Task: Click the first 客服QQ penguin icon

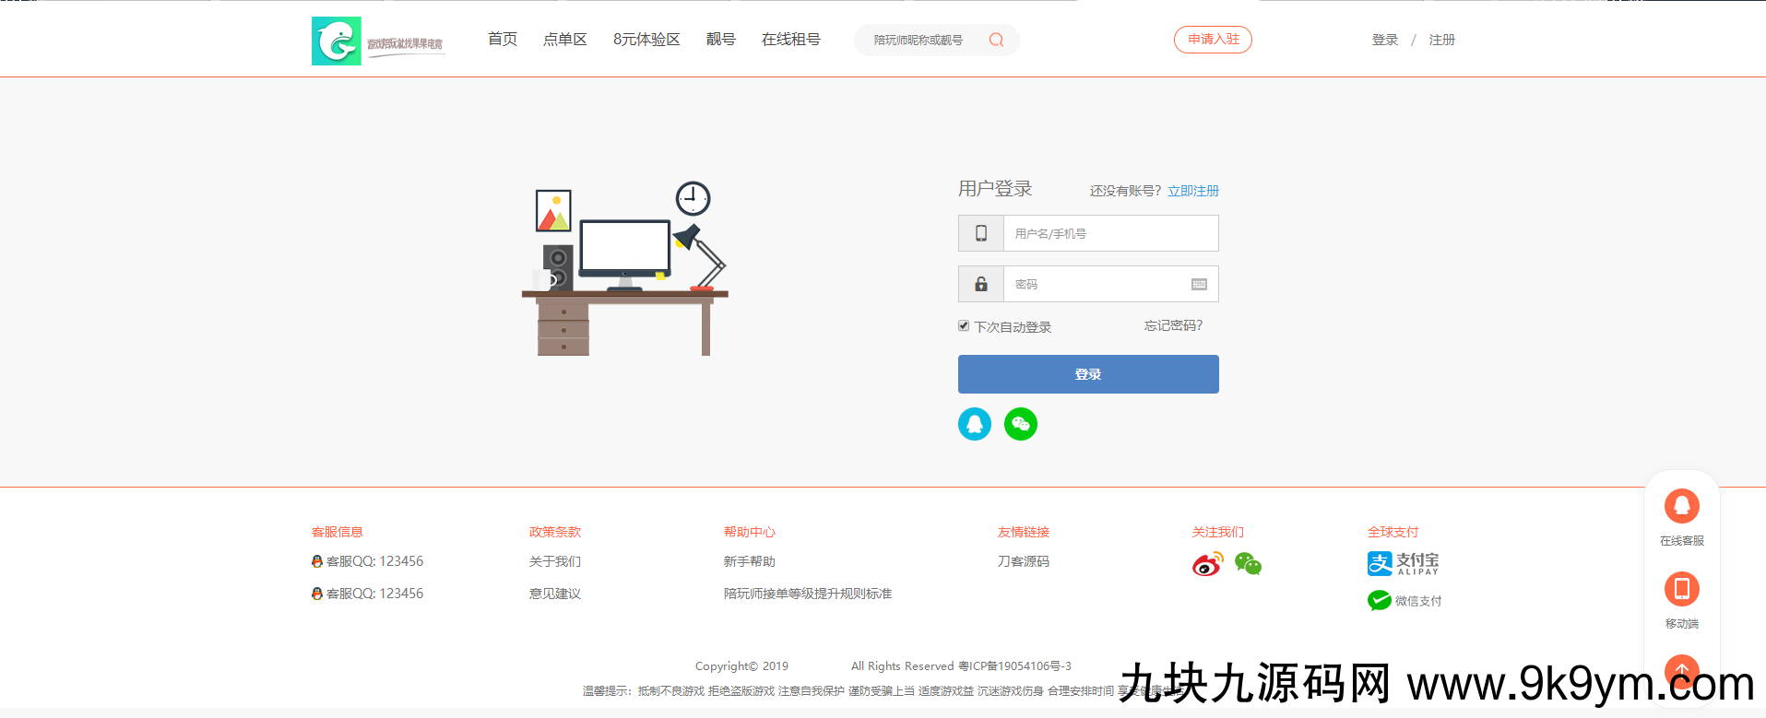Action: click(x=317, y=561)
